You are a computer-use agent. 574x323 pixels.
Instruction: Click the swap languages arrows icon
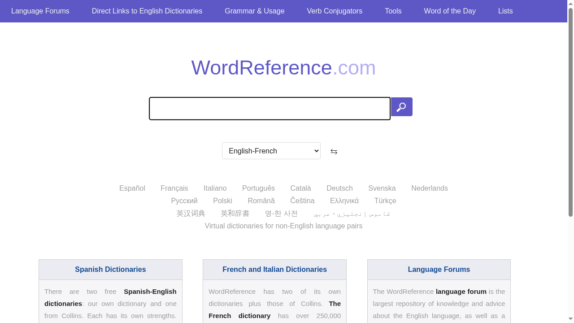tap(334, 151)
